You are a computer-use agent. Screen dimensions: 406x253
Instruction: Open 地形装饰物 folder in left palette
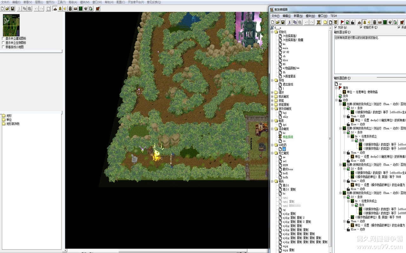13,124
